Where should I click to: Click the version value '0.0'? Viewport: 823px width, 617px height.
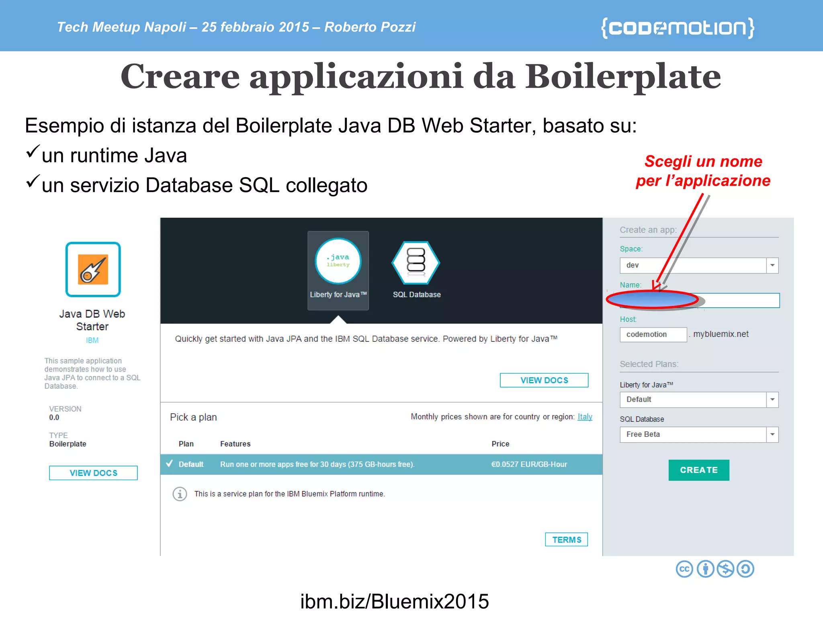[54, 417]
